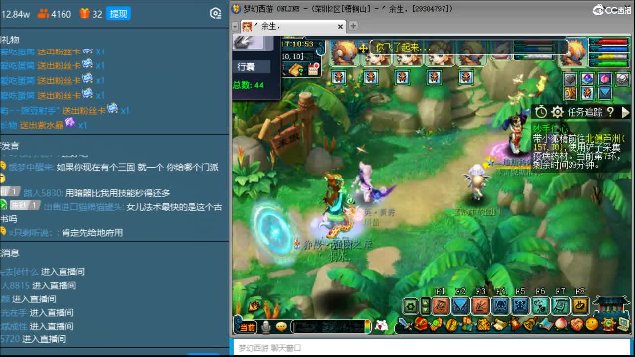Use the F7 skill shortcut slot

tap(560, 306)
